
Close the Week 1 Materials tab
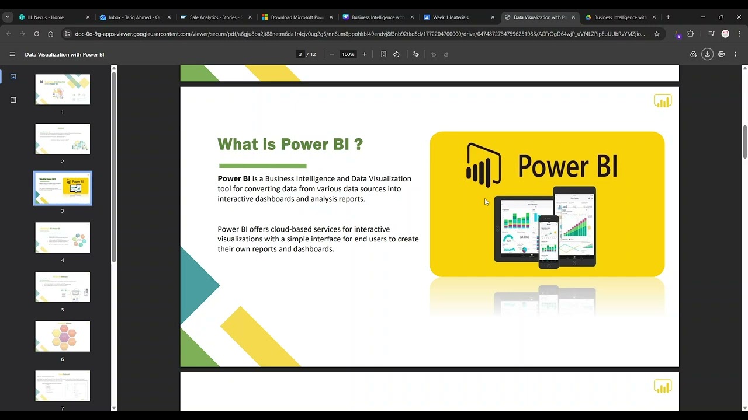coord(493,17)
